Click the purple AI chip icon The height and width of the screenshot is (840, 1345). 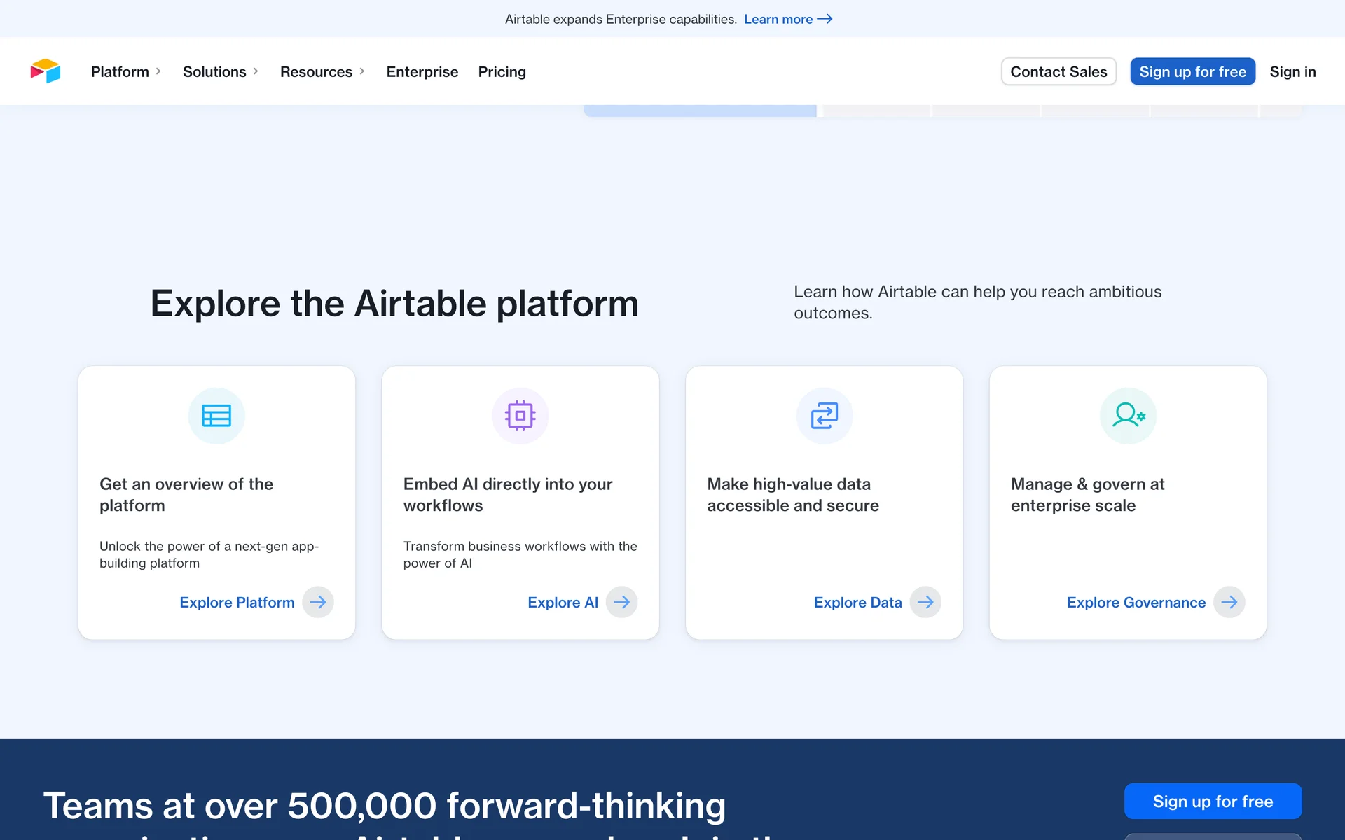[x=520, y=416]
